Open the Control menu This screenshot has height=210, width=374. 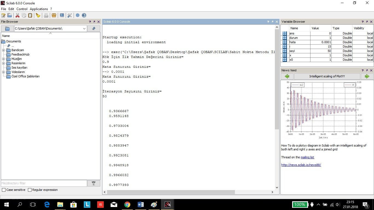(22, 9)
